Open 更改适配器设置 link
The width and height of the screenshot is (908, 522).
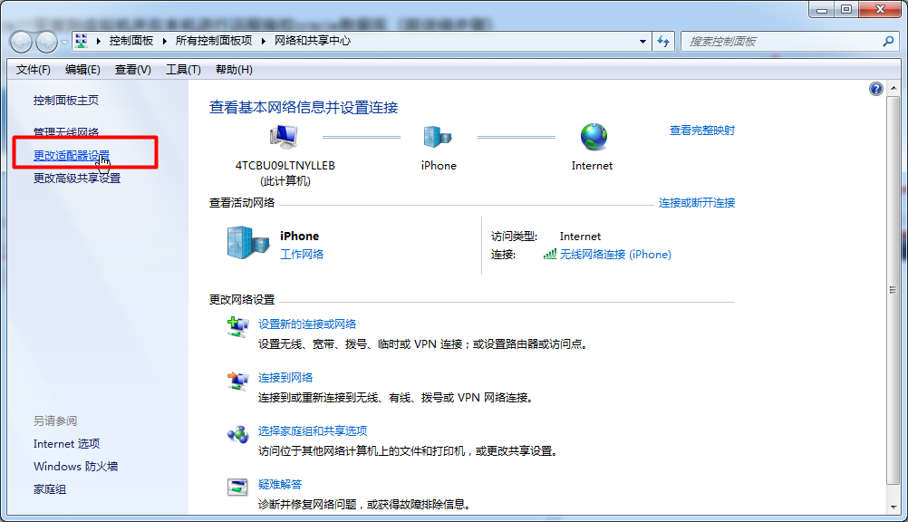72,156
